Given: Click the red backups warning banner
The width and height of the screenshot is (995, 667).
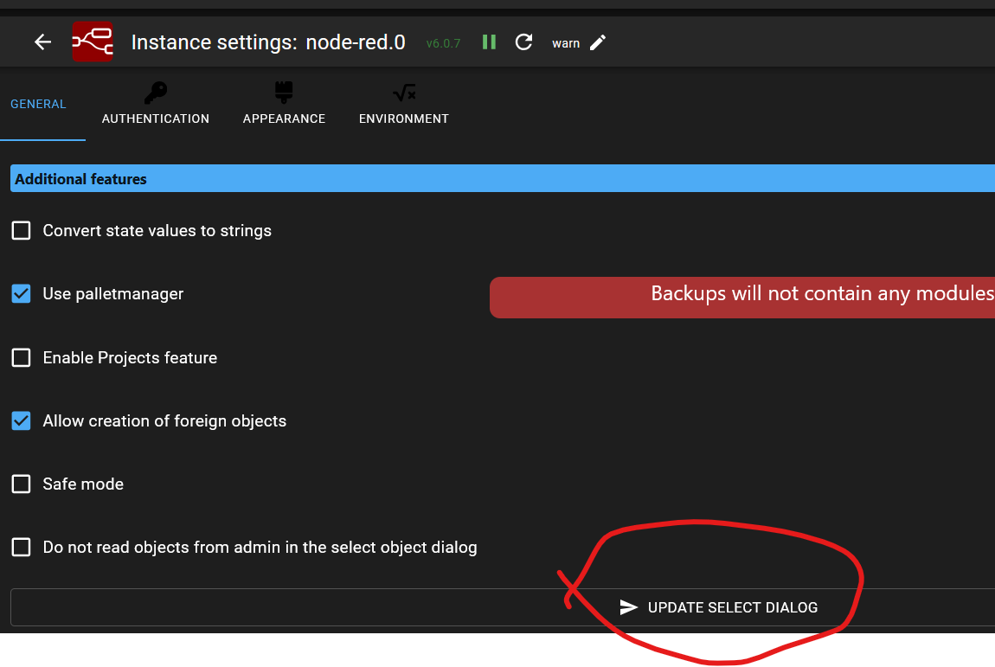Looking at the screenshot, I should point(741,297).
